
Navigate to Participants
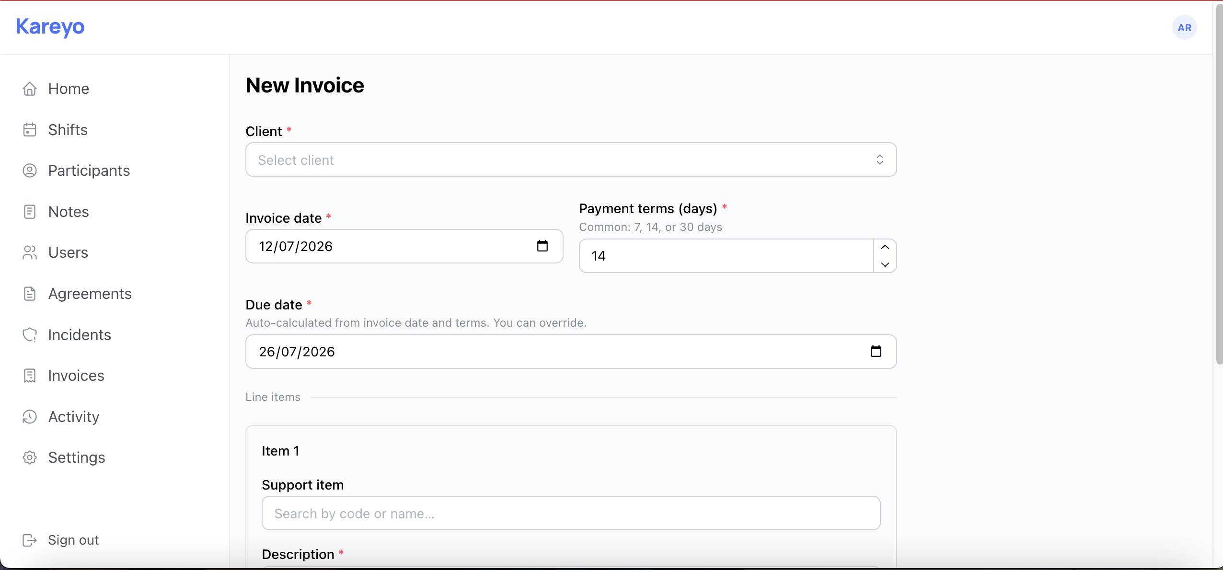click(x=89, y=171)
